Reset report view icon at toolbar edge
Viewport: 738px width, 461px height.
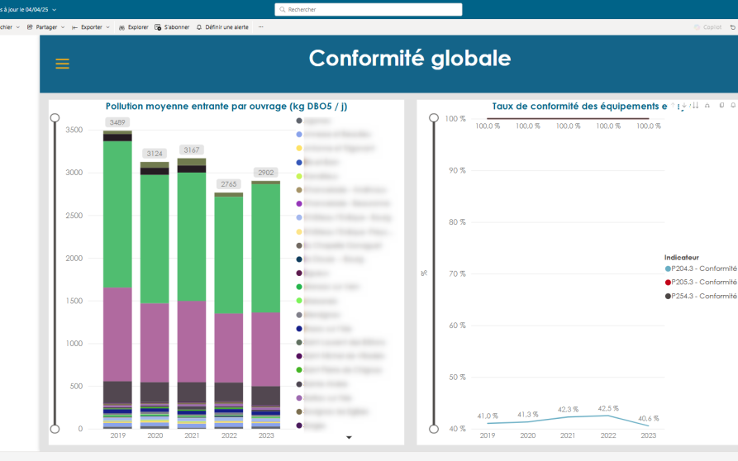click(733, 27)
